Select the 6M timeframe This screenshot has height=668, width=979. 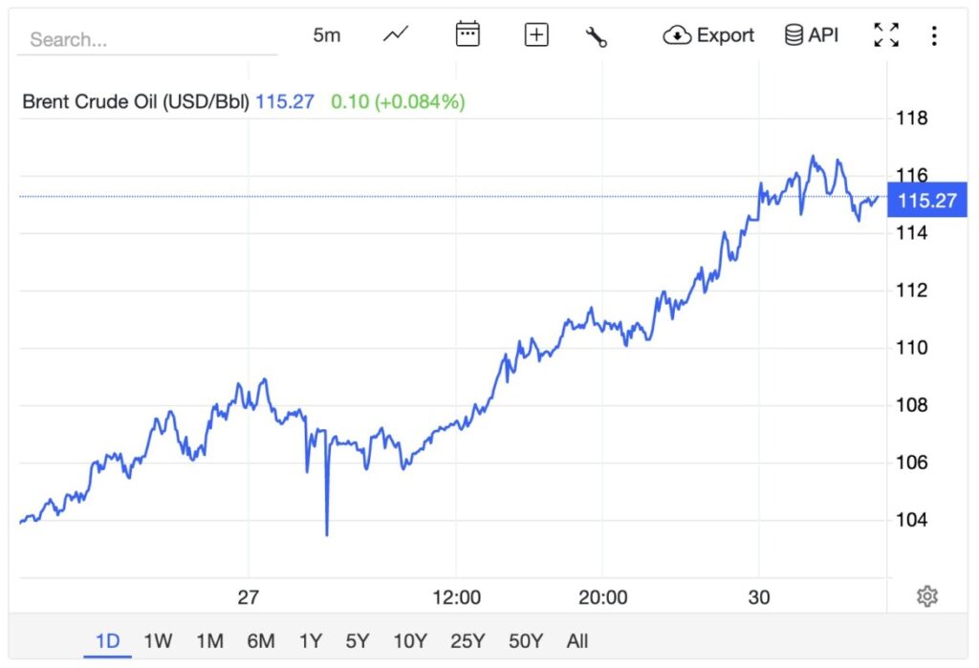pos(260,641)
